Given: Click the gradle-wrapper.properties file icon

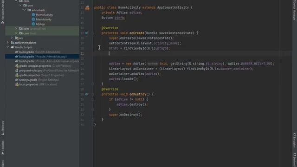Looking at the screenshot, I should click(x=17, y=66).
